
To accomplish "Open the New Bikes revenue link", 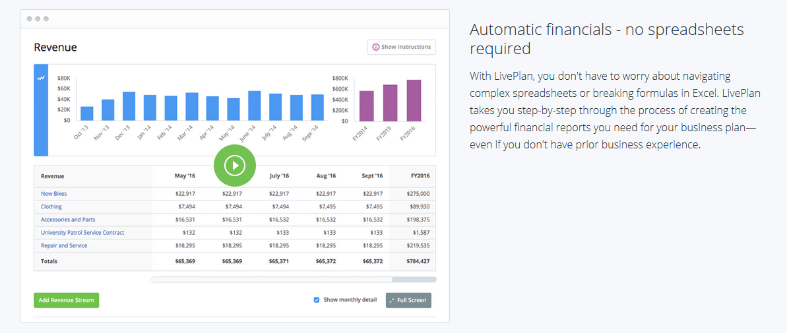I will click(x=53, y=194).
